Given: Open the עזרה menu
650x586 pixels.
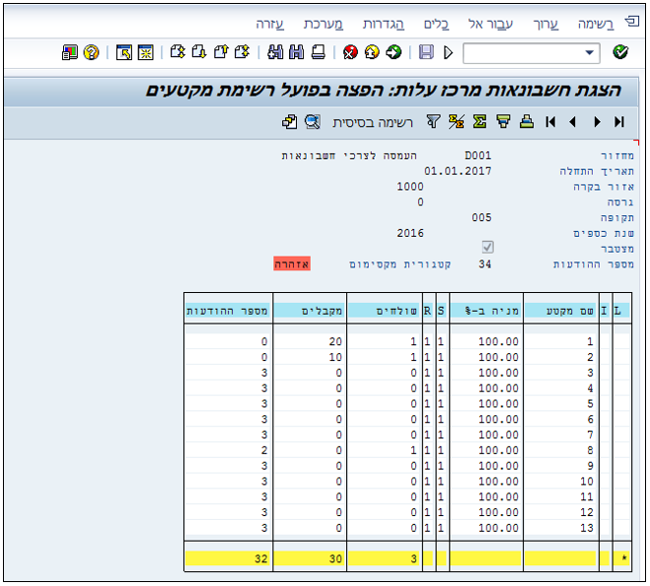Looking at the screenshot, I should tap(270, 24).
